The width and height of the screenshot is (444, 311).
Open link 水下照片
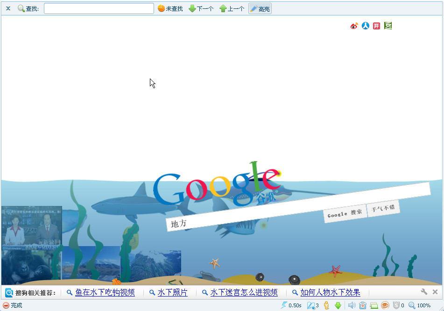[172, 293]
